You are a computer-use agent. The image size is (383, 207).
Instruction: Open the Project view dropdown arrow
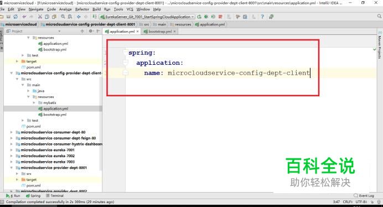pyautogui.click(x=59, y=32)
